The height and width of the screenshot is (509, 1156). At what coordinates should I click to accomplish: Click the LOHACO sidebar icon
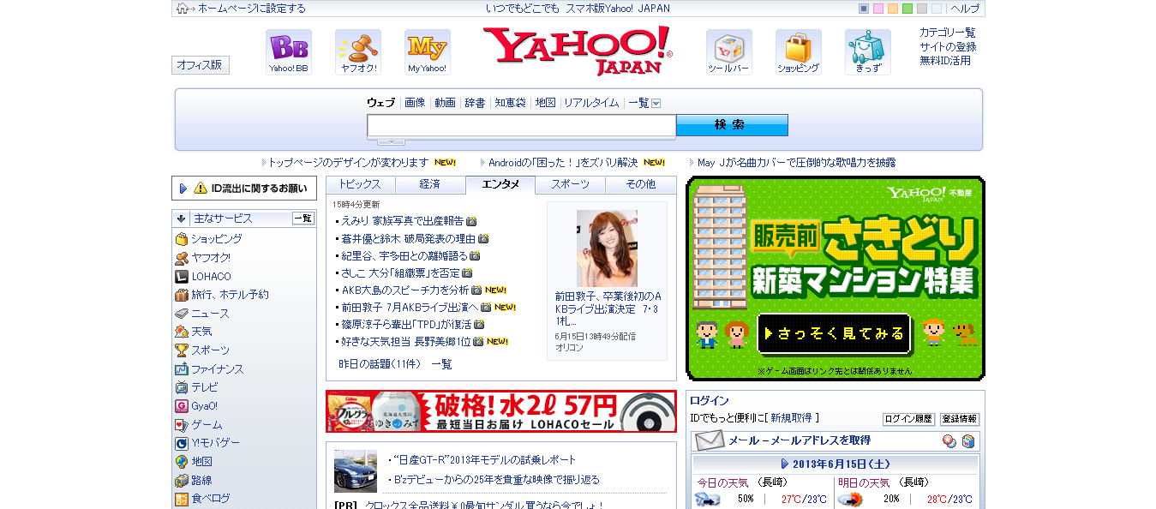[182, 276]
